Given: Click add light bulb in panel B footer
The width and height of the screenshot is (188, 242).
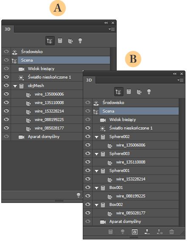Looking at the screenshot, I should click(123, 231).
